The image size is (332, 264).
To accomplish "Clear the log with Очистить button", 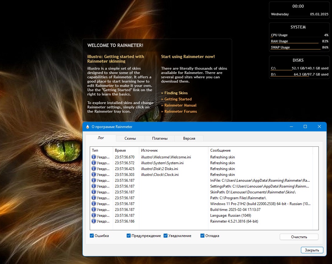I will coord(299,237).
